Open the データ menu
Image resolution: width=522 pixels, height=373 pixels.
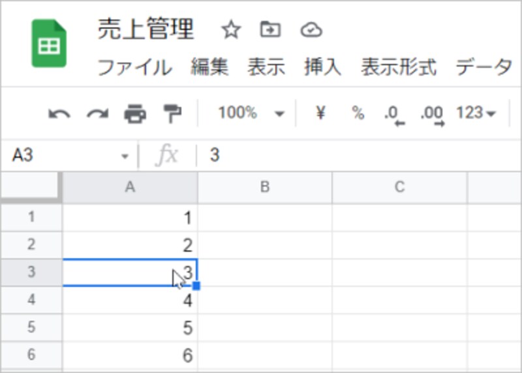pos(484,67)
